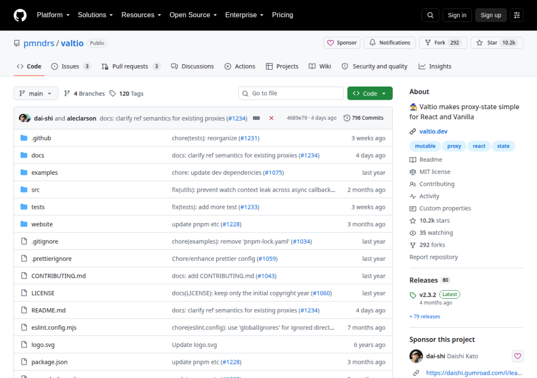Screen dimensions: 537x378
Task: Expand the Enterprise menu
Action: coord(244,15)
